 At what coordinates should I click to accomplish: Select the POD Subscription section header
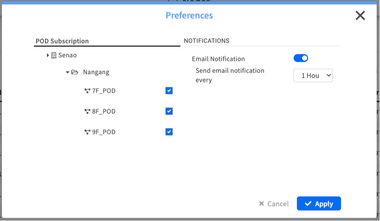pyautogui.click(x=62, y=41)
